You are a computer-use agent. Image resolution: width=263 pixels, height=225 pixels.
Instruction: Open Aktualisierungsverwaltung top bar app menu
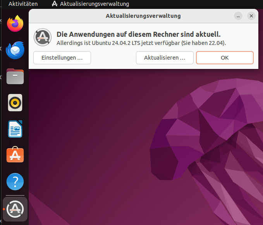point(90,4)
